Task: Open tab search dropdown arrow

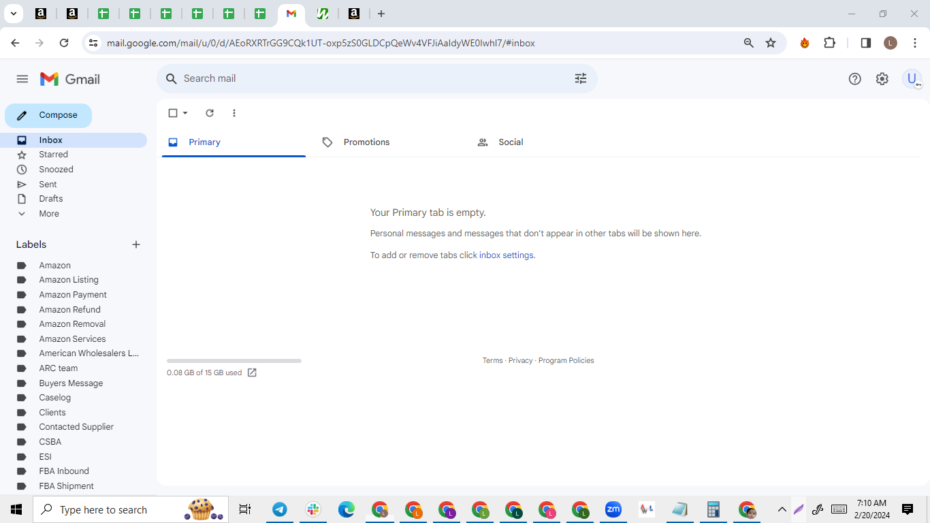Action: point(13,14)
